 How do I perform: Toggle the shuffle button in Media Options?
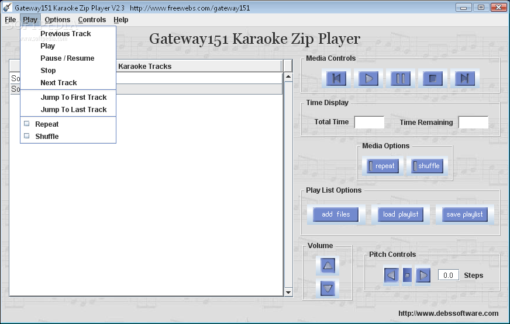tap(427, 166)
